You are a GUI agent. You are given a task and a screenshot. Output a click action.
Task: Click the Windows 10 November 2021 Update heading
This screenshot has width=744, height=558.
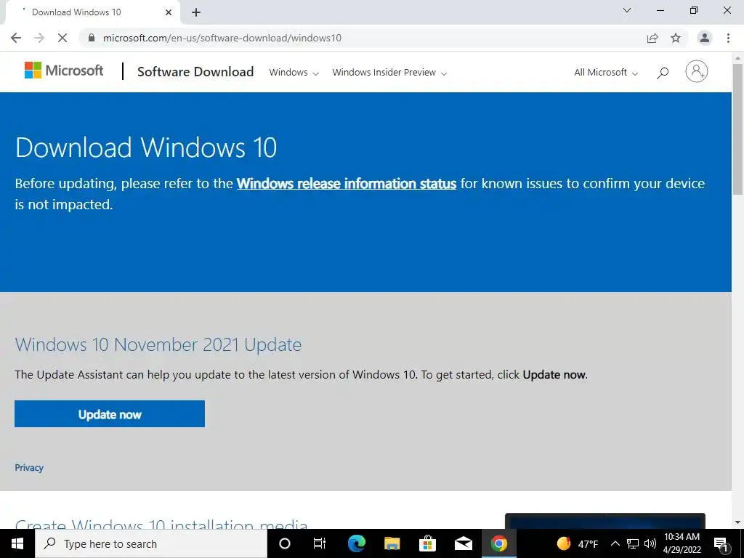coord(158,345)
